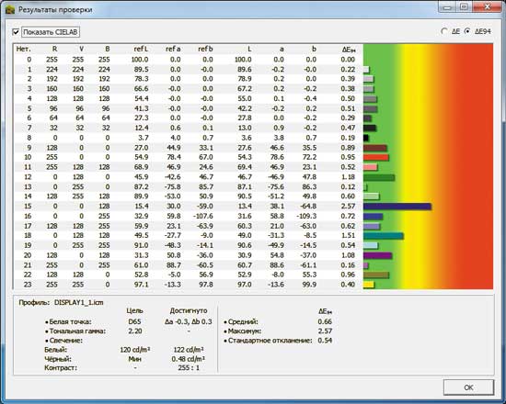Click the dark blue bar in row 15
This screenshot has width=506, height=404.
click(397, 207)
